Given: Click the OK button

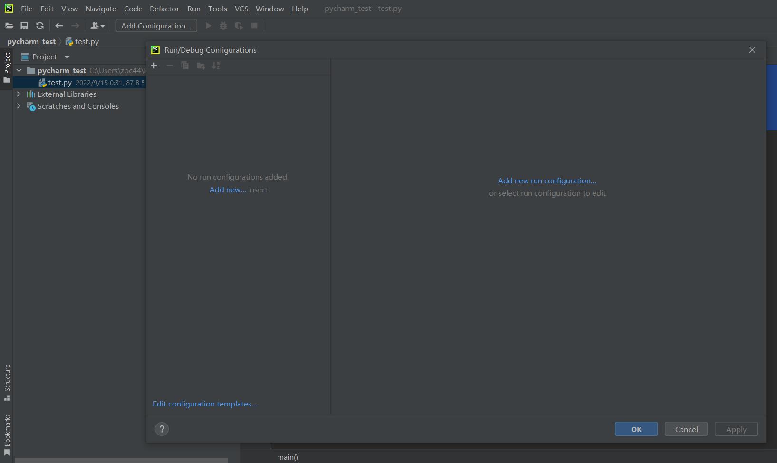Looking at the screenshot, I should tap(636, 429).
